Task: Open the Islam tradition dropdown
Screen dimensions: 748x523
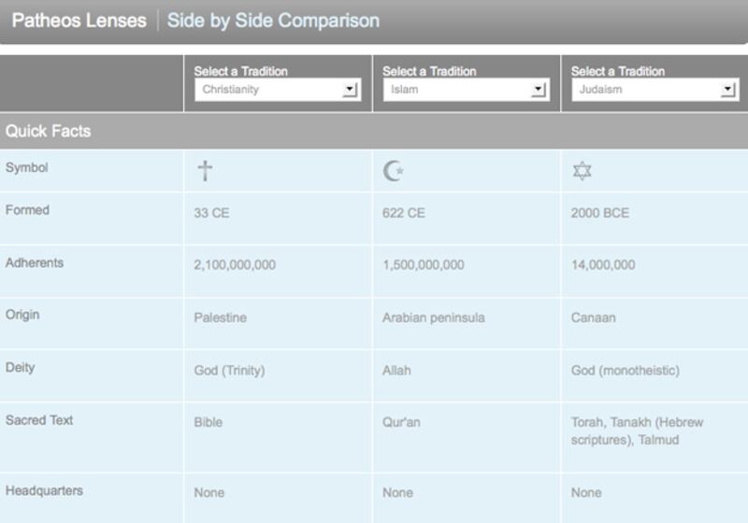Action: 466,89
